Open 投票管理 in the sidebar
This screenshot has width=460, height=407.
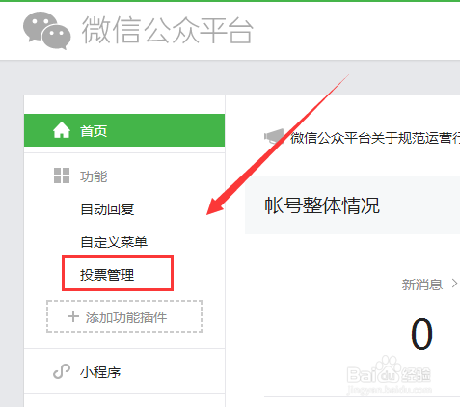(107, 275)
